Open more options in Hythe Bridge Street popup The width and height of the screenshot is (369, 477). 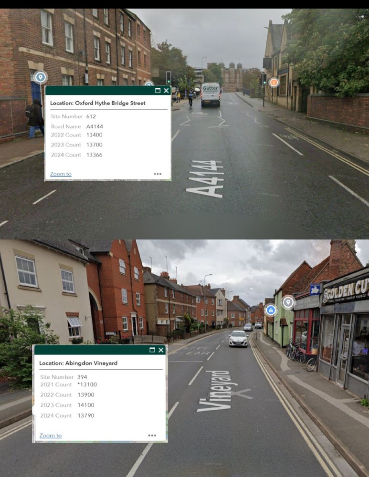[158, 174]
